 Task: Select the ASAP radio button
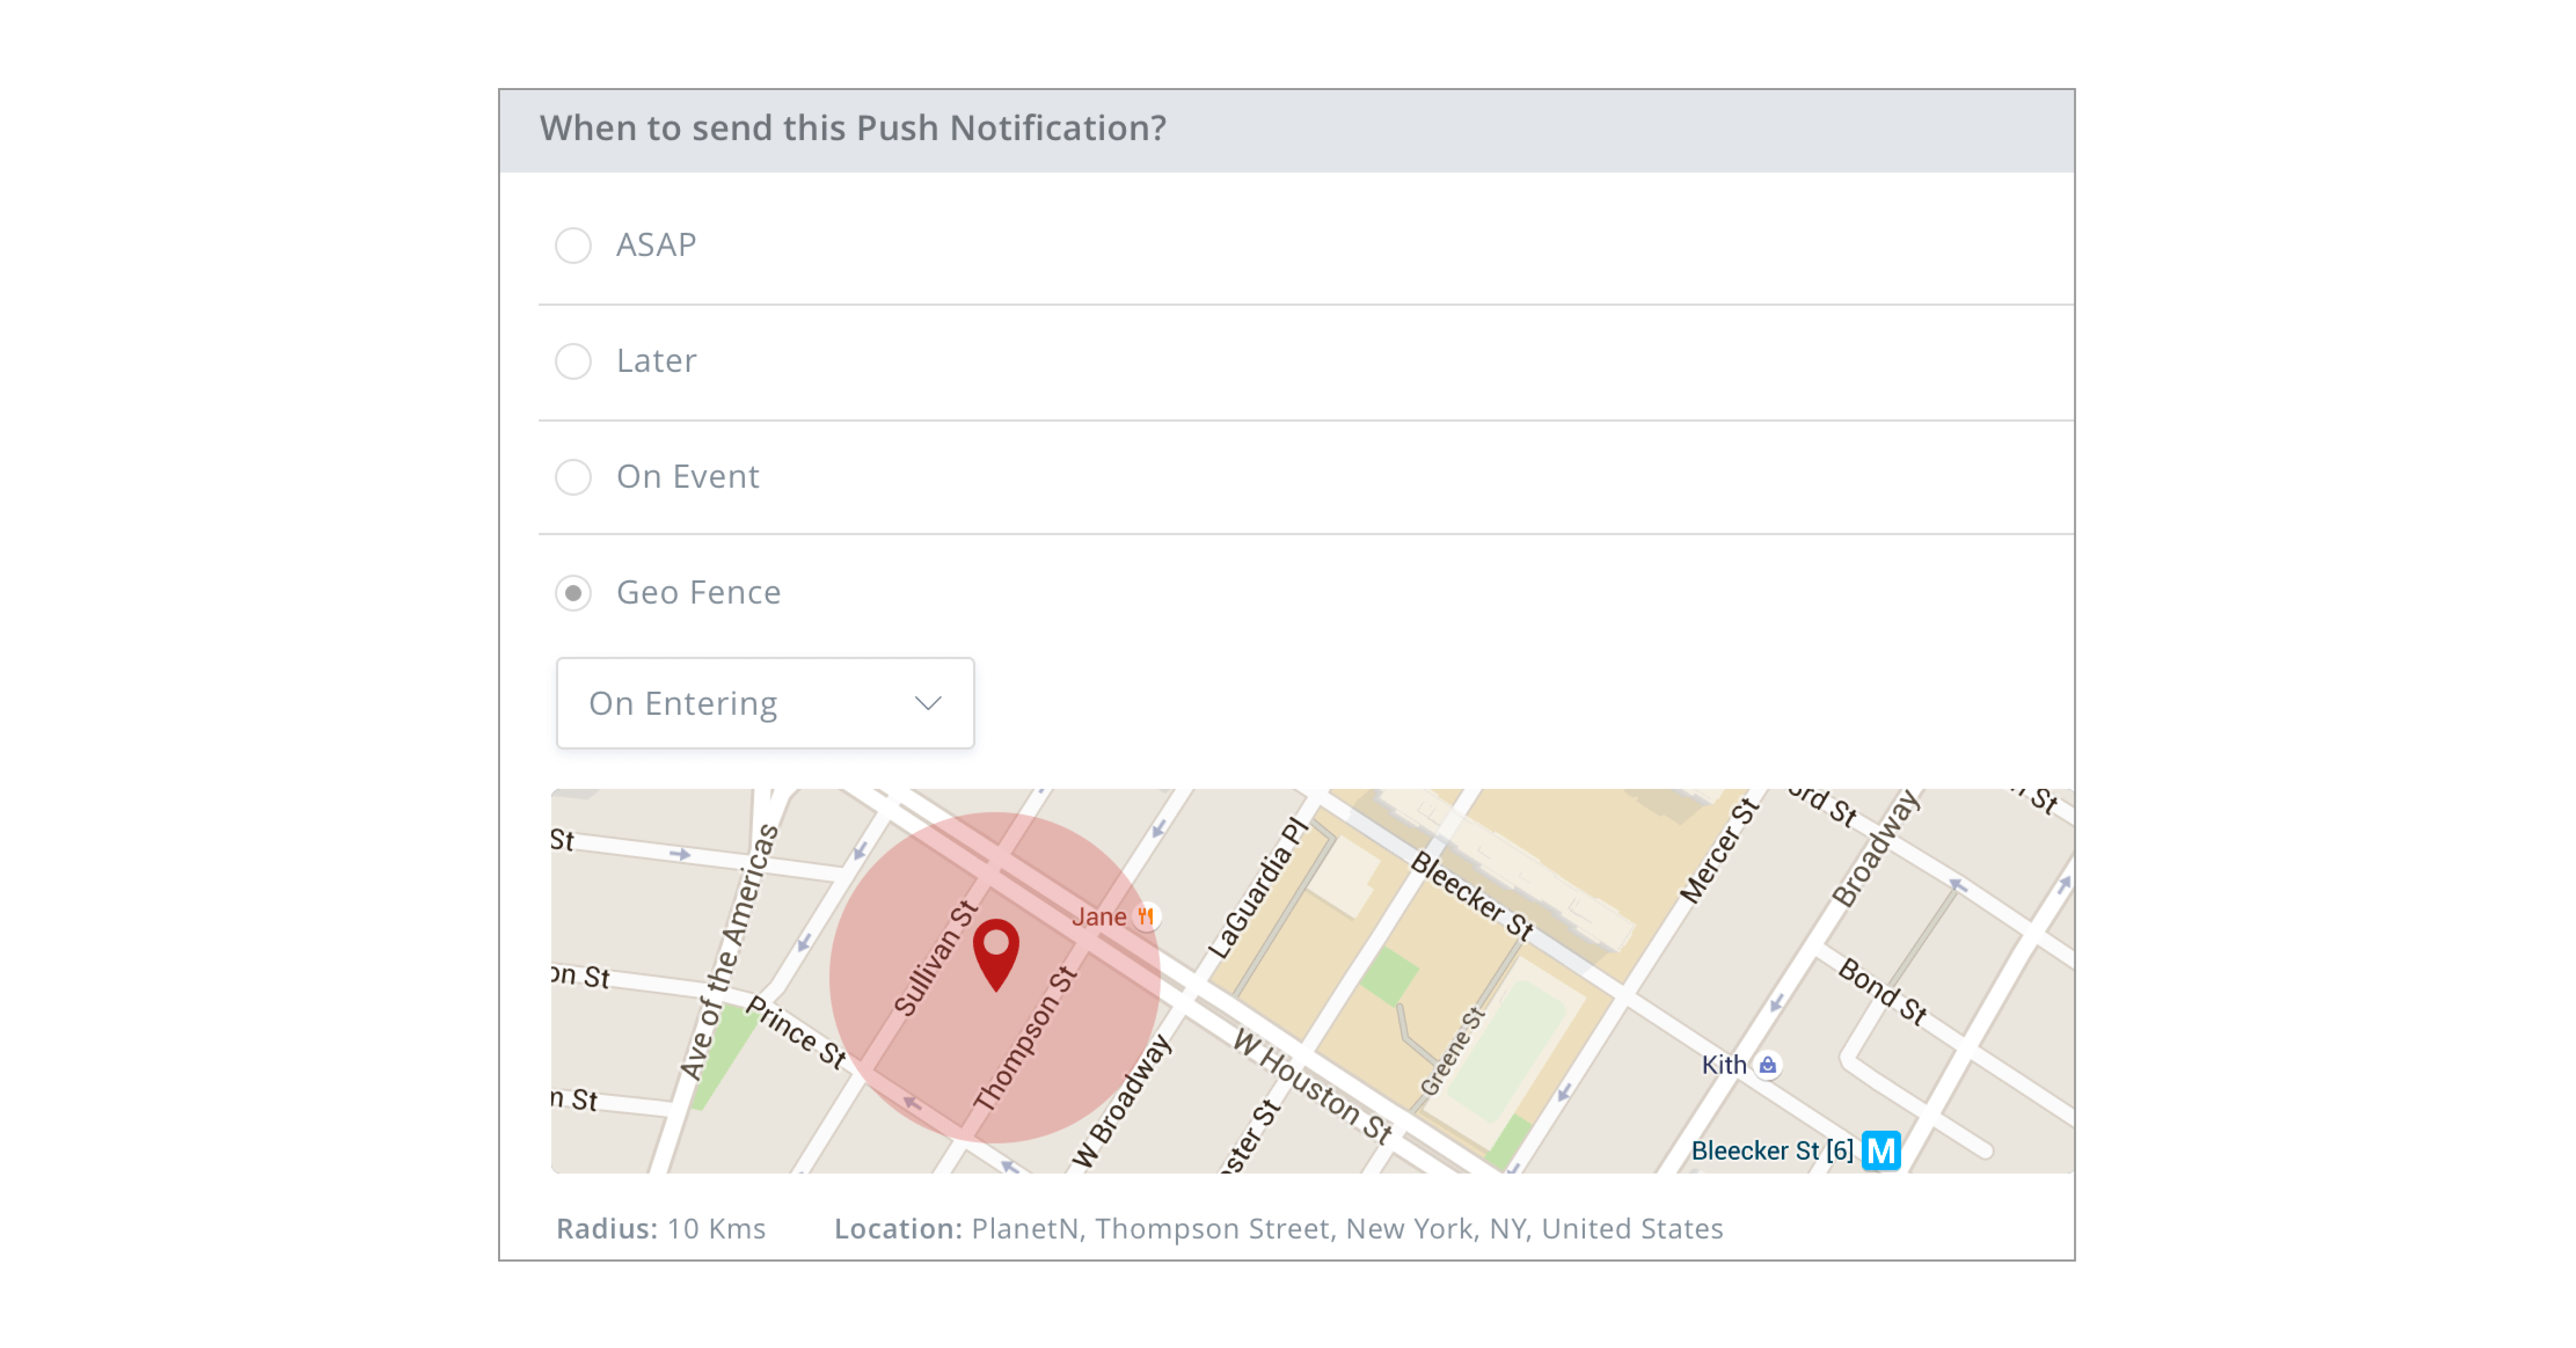point(573,245)
